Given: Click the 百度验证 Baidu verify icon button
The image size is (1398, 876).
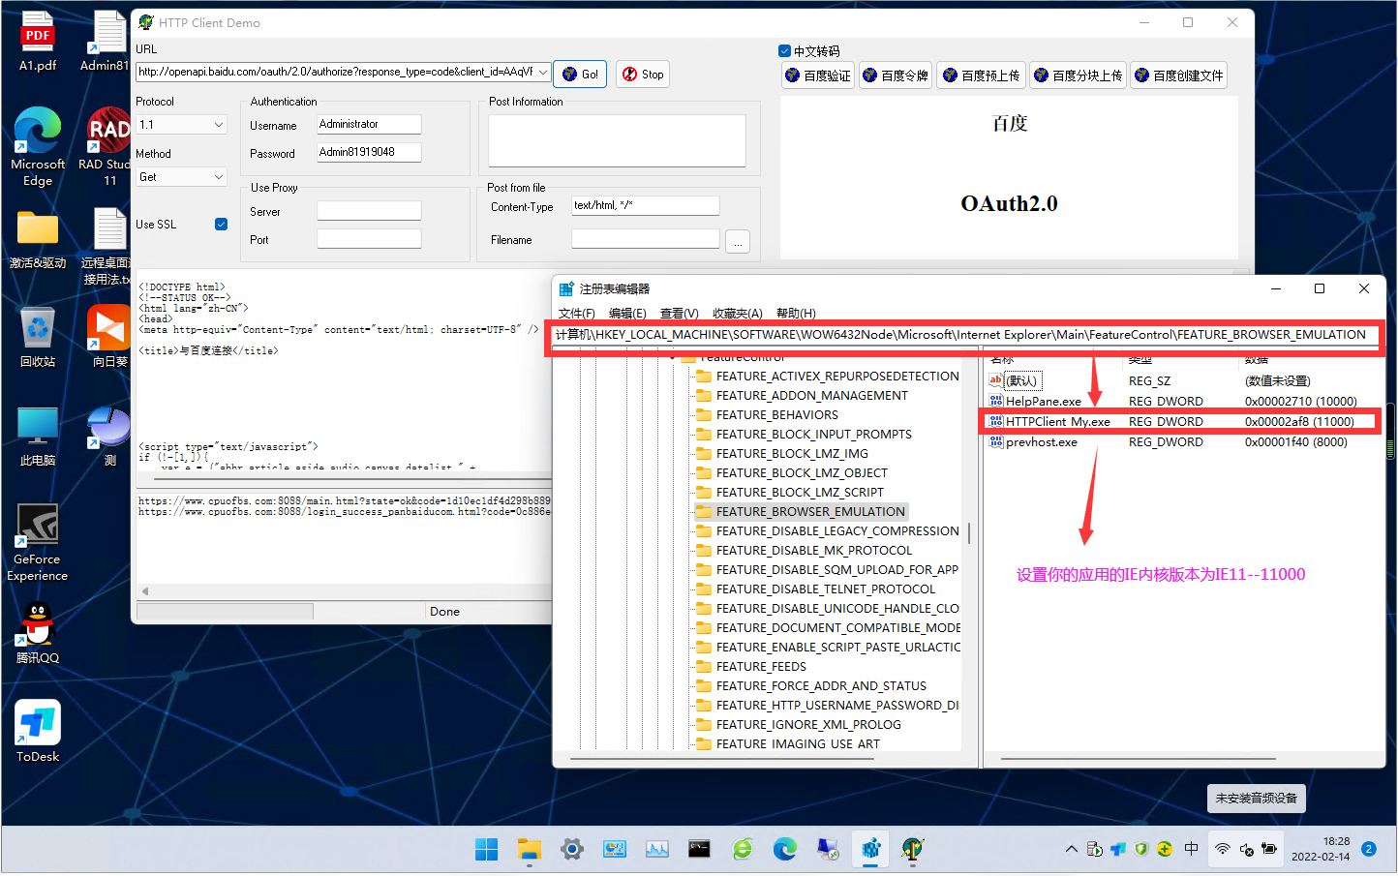Looking at the screenshot, I should point(817,75).
